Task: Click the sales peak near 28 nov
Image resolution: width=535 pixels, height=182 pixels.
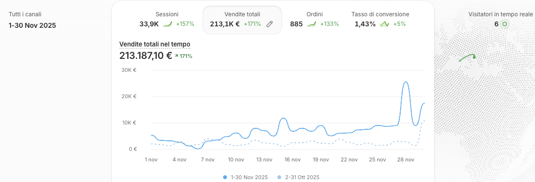Action: [x=405, y=82]
